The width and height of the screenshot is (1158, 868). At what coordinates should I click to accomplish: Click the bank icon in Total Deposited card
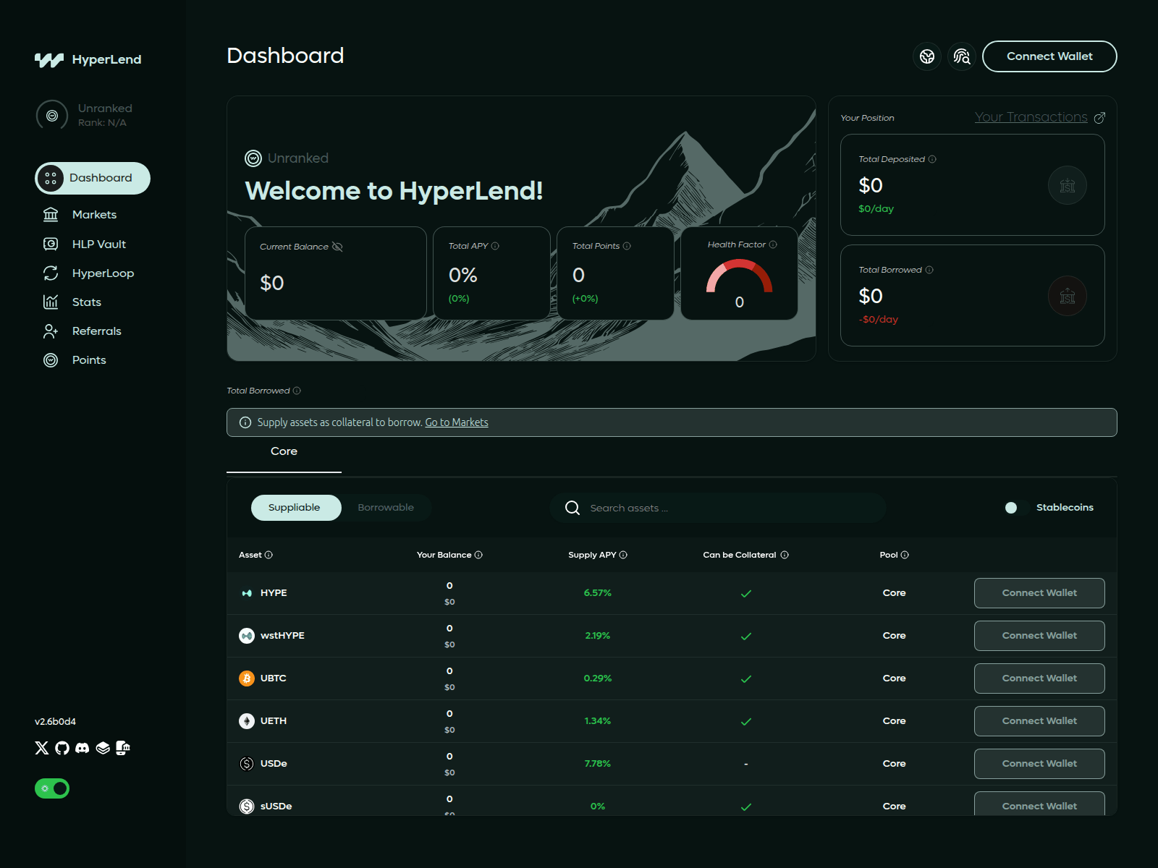[x=1068, y=186]
